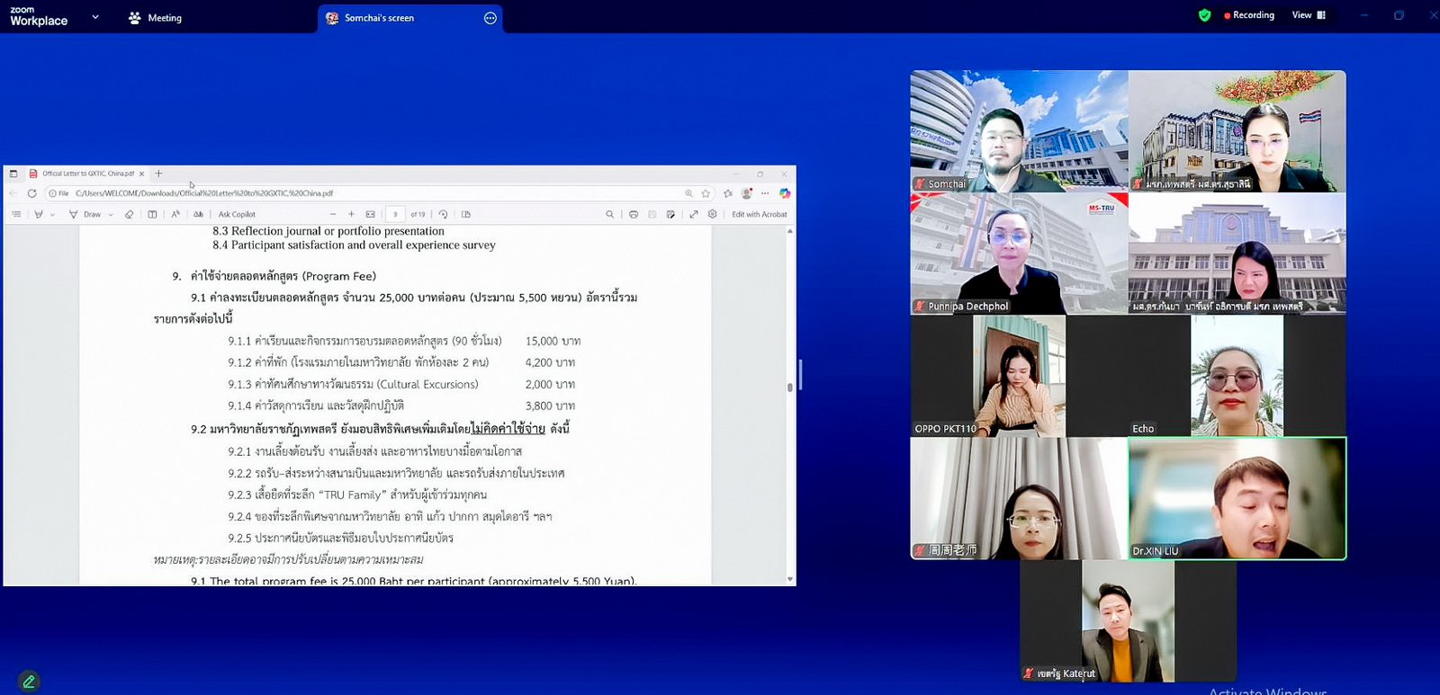The image size is (1440, 695).
Task: Click the print icon in PDF toolbar
Action: (x=634, y=215)
